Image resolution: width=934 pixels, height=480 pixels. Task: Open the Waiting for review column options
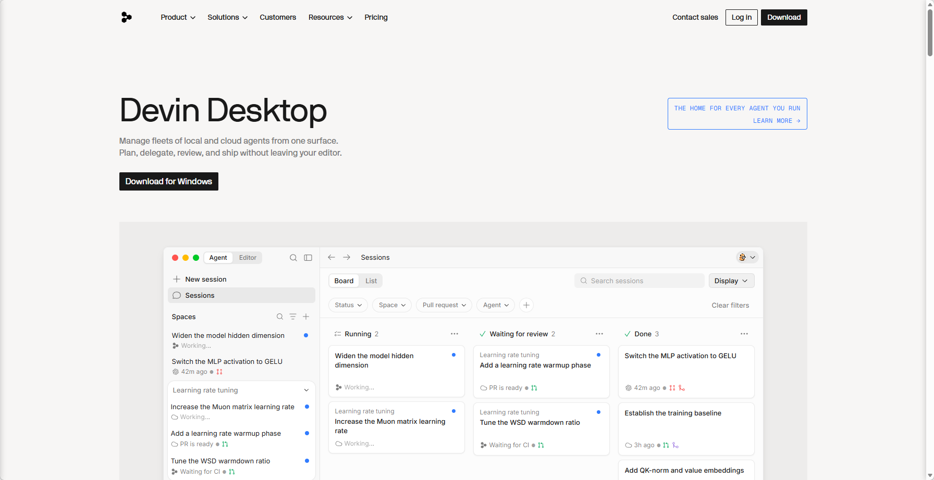[599, 334]
